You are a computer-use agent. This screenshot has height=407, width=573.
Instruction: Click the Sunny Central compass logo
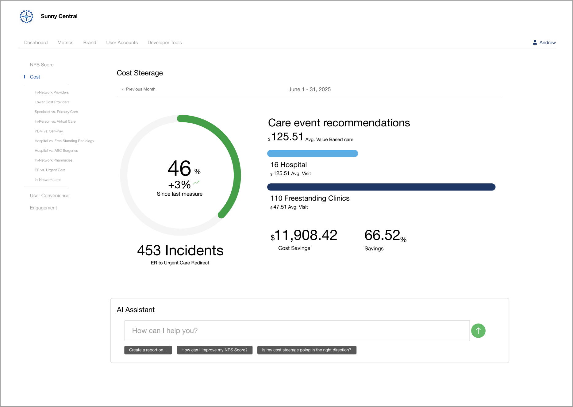pyautogui.click(x=26, y=17)
